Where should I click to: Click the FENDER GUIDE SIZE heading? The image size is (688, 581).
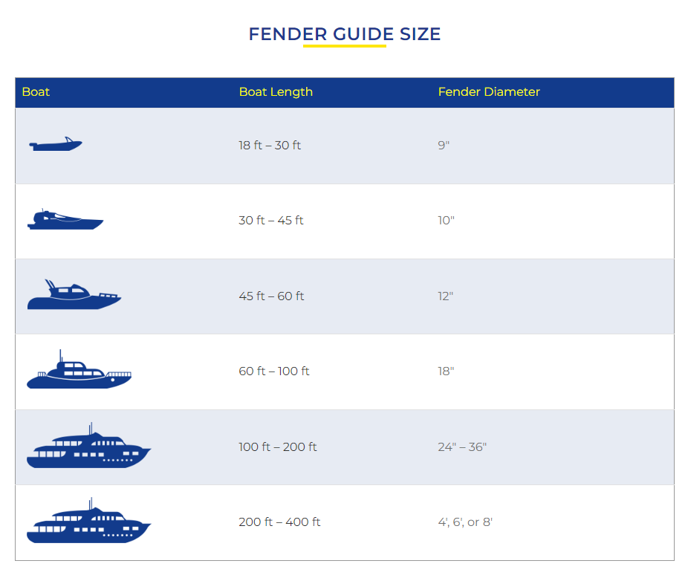pyautogui.click(x=344, y=34)
